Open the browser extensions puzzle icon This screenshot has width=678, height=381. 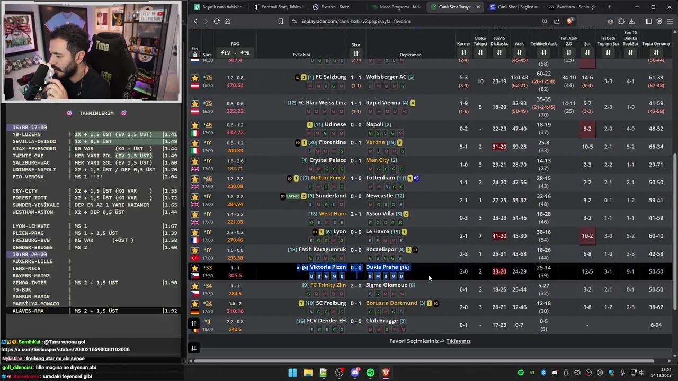tap(621, 21)
